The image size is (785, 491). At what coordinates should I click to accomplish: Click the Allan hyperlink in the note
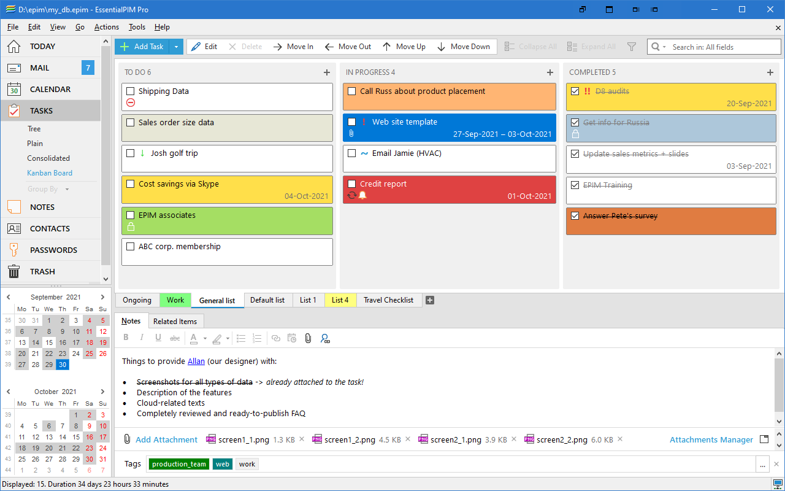[x=196, y=361]
